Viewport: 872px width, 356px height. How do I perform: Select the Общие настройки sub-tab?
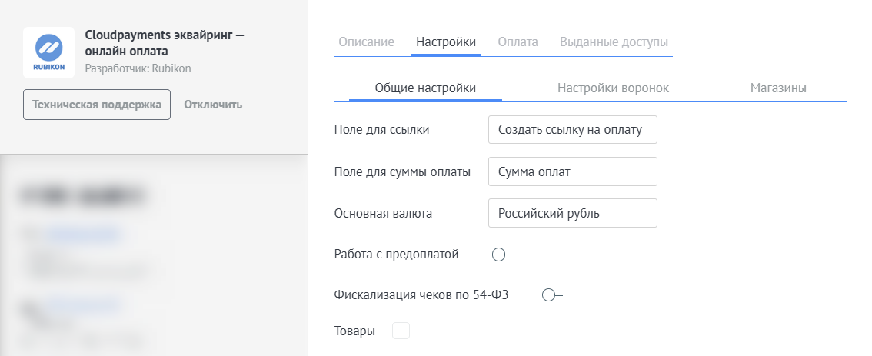425,88
